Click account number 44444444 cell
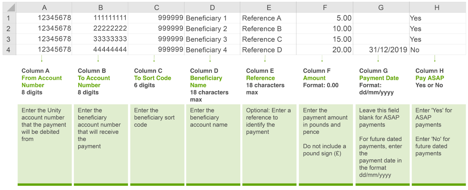This screenshot has width=468, height=190. tap(100, 50)
